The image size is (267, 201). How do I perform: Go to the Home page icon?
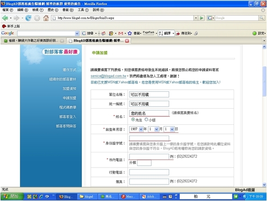[x=46, y=18]
